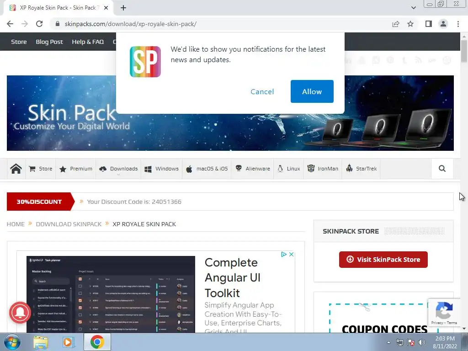Click scrollbar down arrow
The height and width of the screenshot is (351, 468).
click(464, 329)
